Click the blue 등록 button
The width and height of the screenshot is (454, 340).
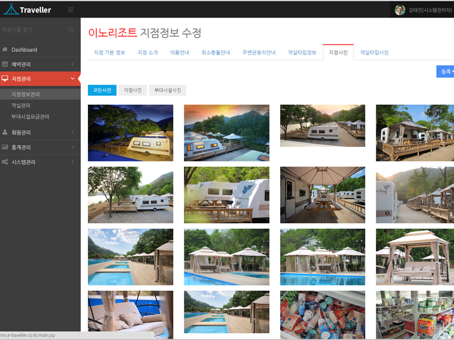(445, 71)
